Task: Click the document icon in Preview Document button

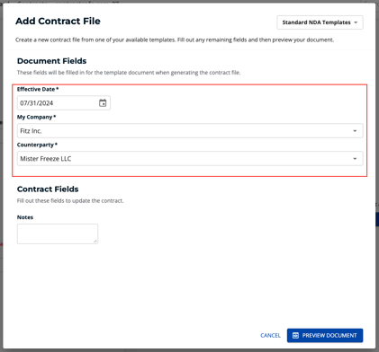Action: pyautogui.click(x=295, y=336)
